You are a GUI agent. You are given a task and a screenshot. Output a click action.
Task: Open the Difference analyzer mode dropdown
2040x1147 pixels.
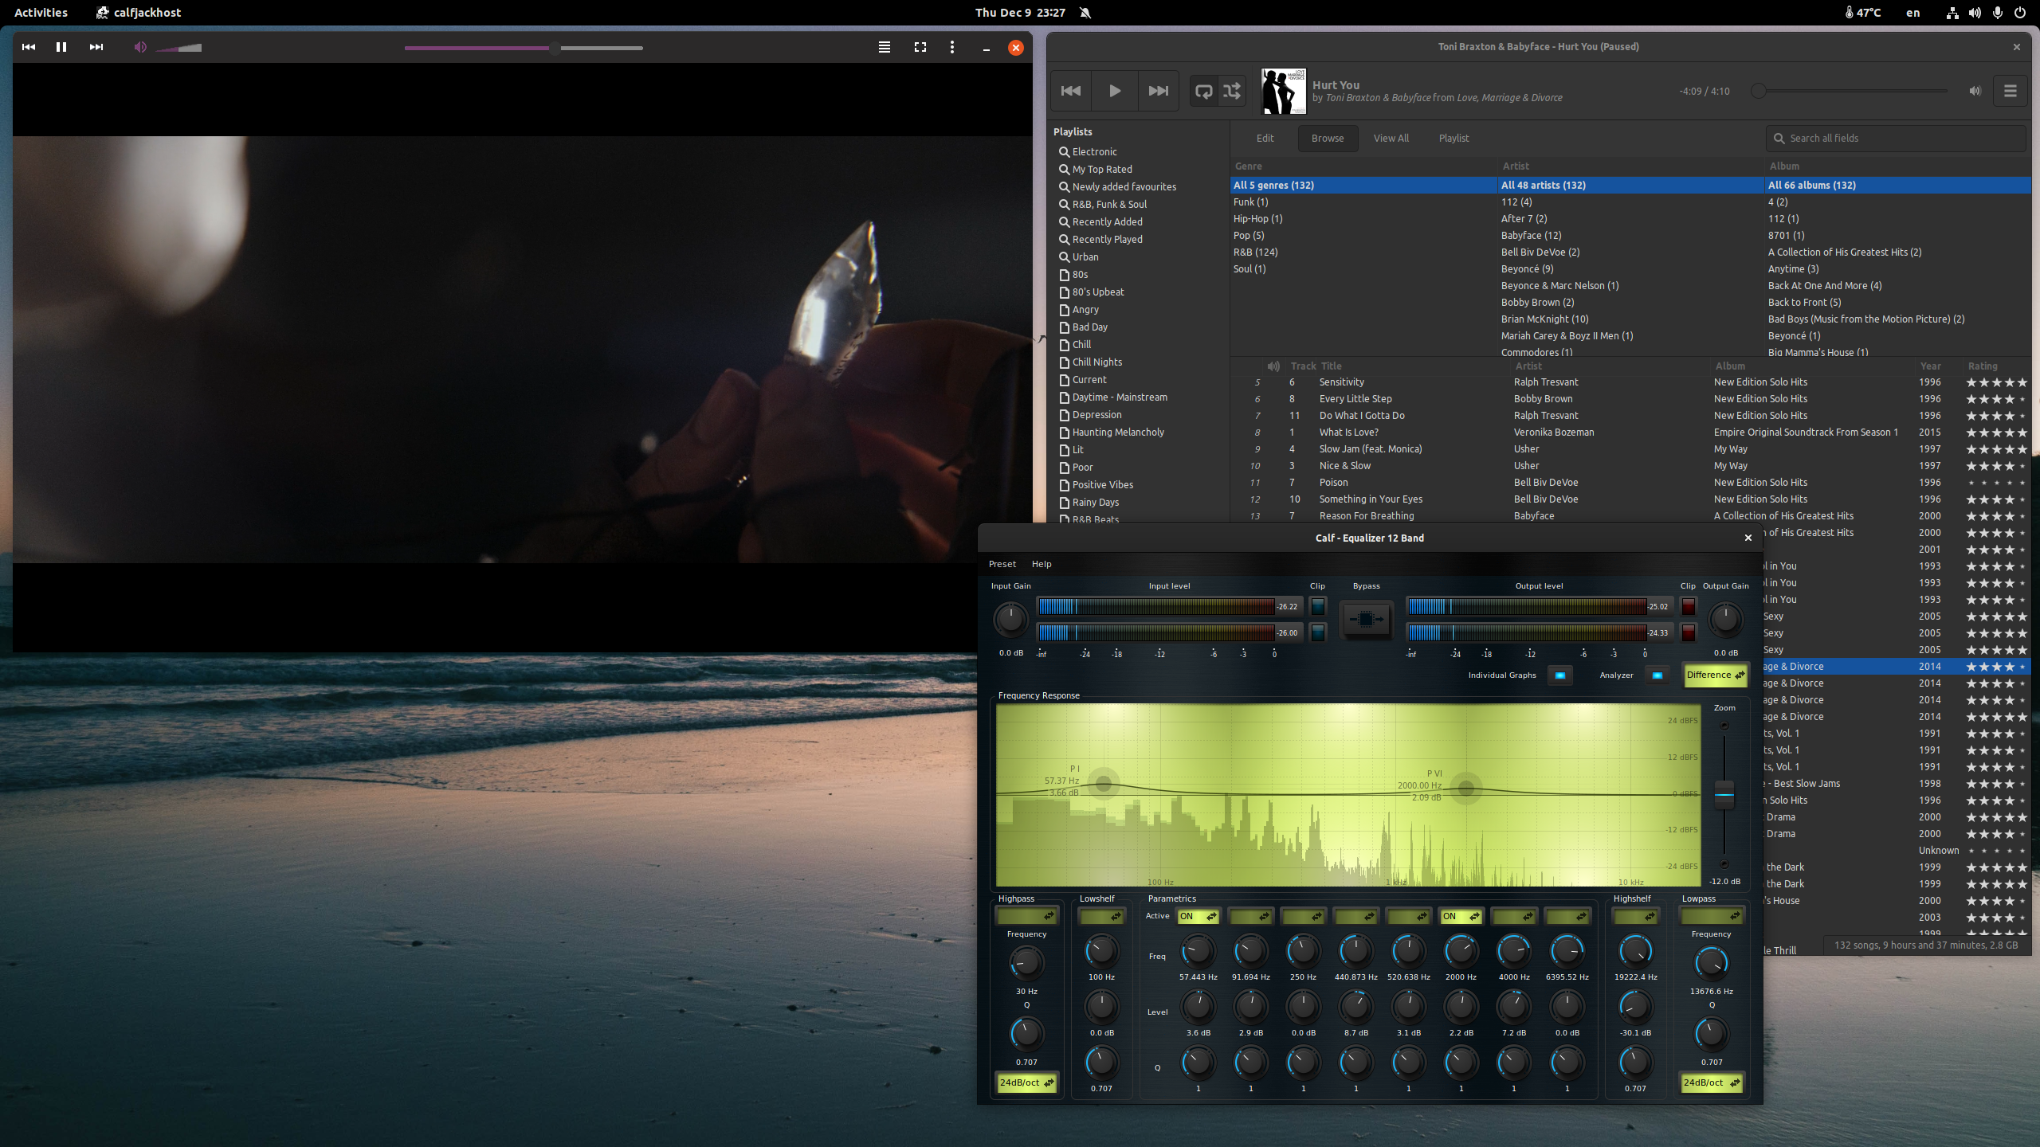click(x=1716, y=675)
